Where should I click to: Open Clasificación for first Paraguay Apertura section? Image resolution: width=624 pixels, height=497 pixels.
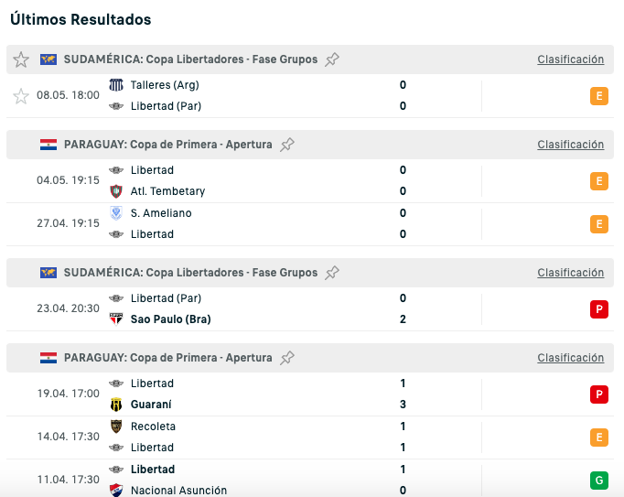point(570,145)
